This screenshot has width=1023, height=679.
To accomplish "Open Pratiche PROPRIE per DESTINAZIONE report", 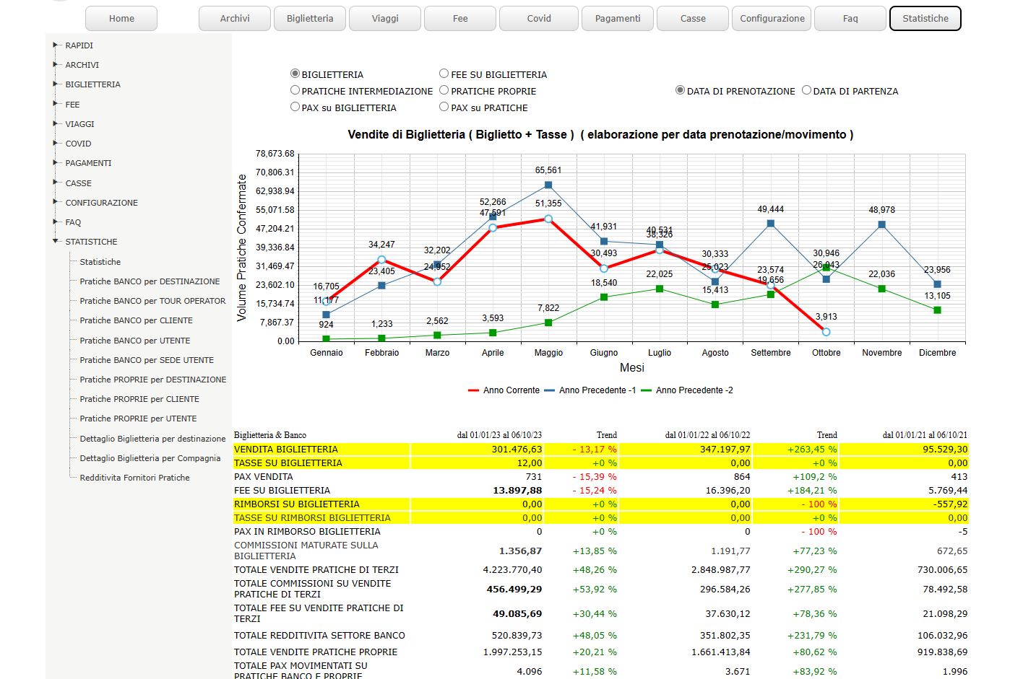I will click(153, 380).
